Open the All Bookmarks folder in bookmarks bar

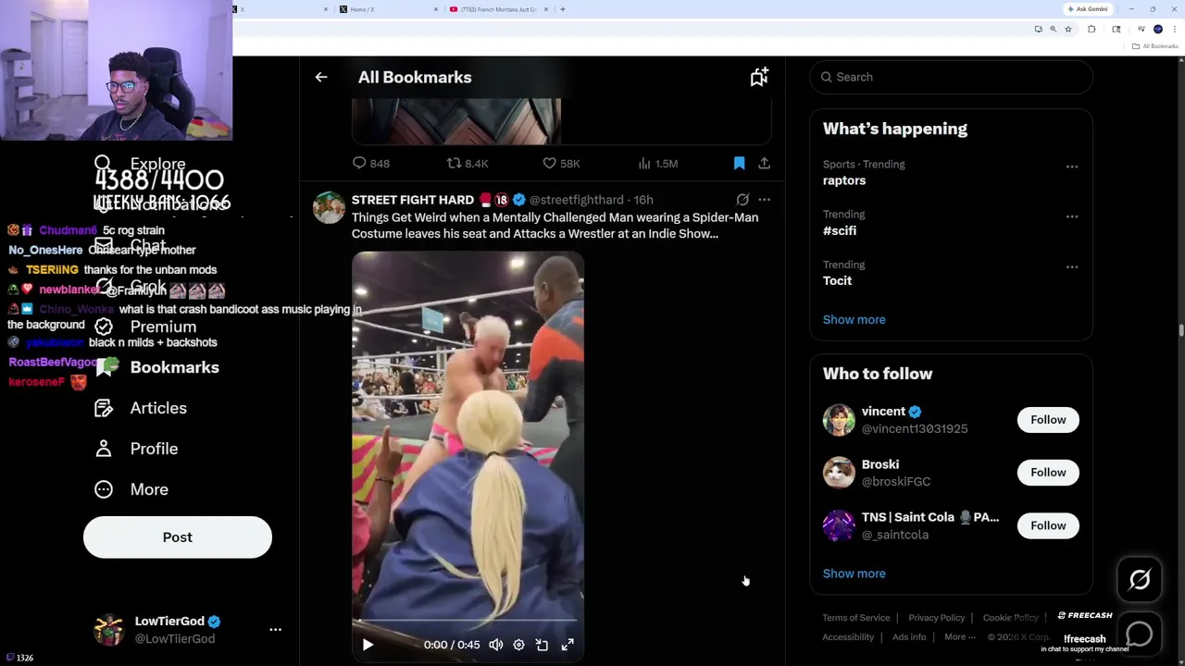click(1155, 46)
